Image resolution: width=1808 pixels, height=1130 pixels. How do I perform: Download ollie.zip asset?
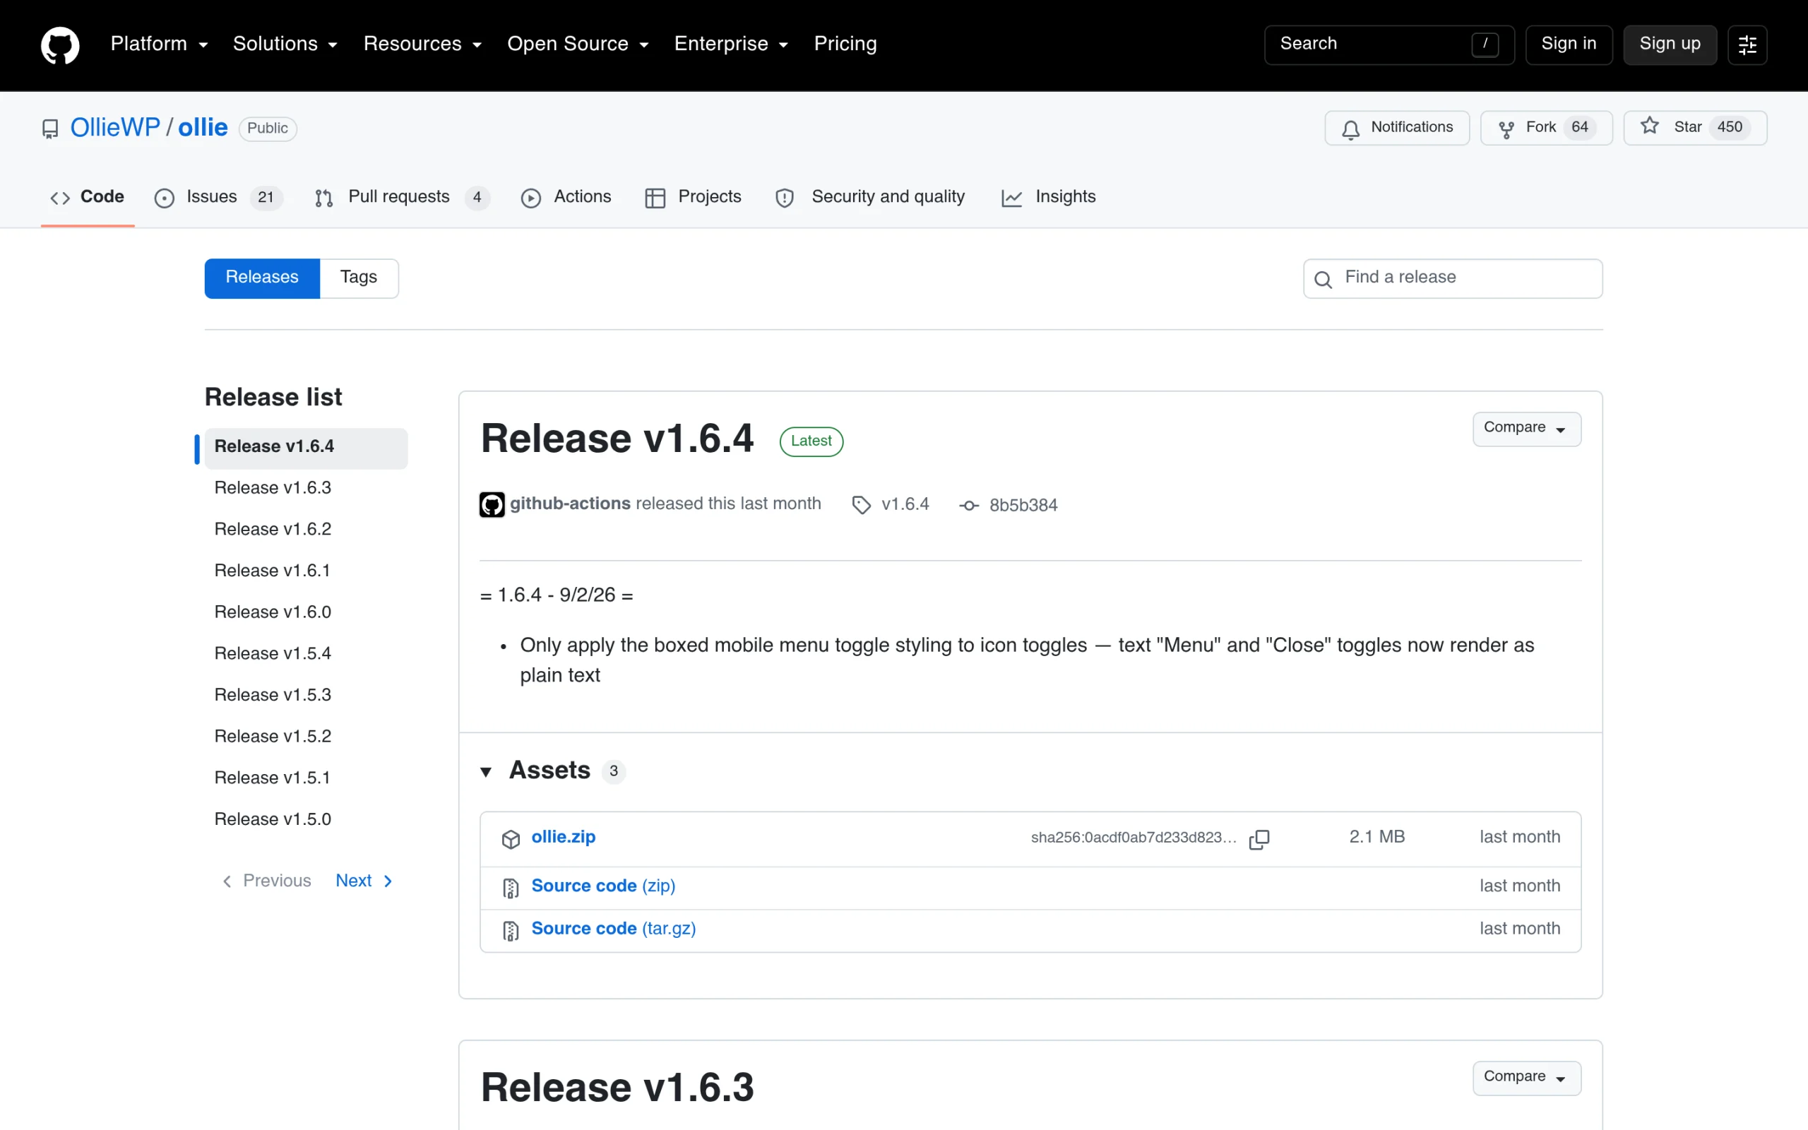564,837
